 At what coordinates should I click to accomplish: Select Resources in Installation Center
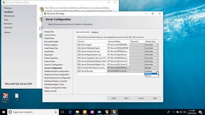pos(8,24)
